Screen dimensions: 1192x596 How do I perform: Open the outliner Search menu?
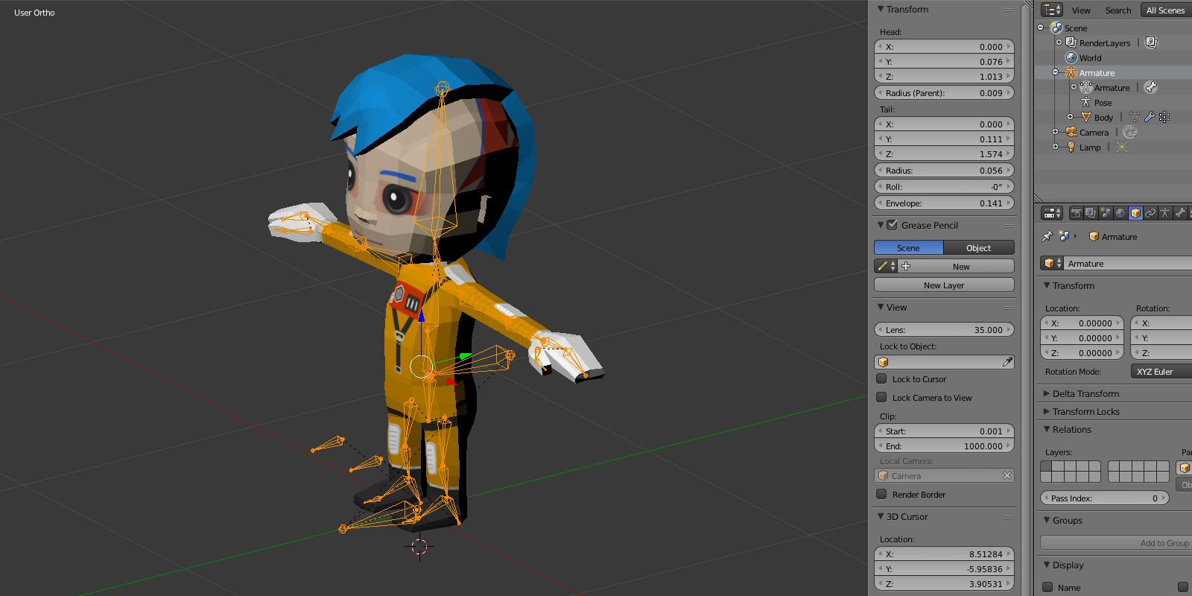[1118, 10]
